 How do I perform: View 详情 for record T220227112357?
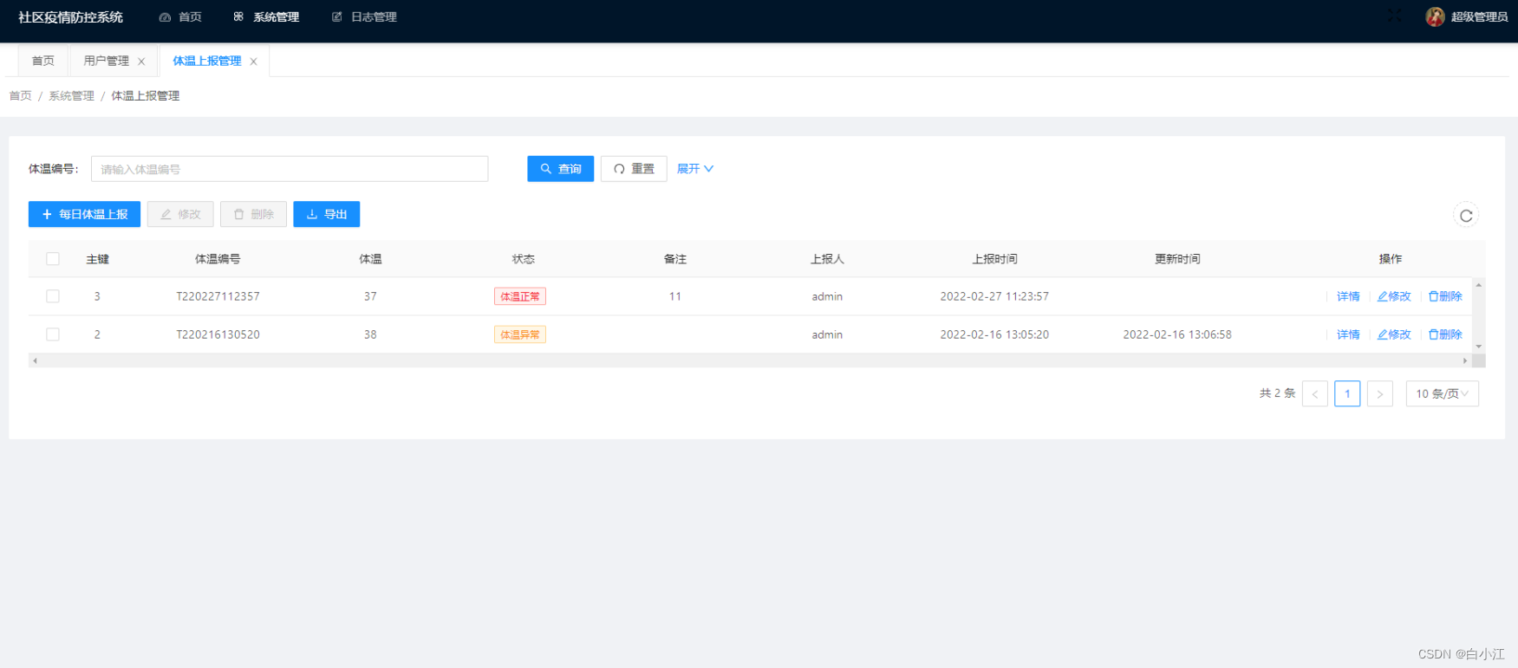[1348, 296]
